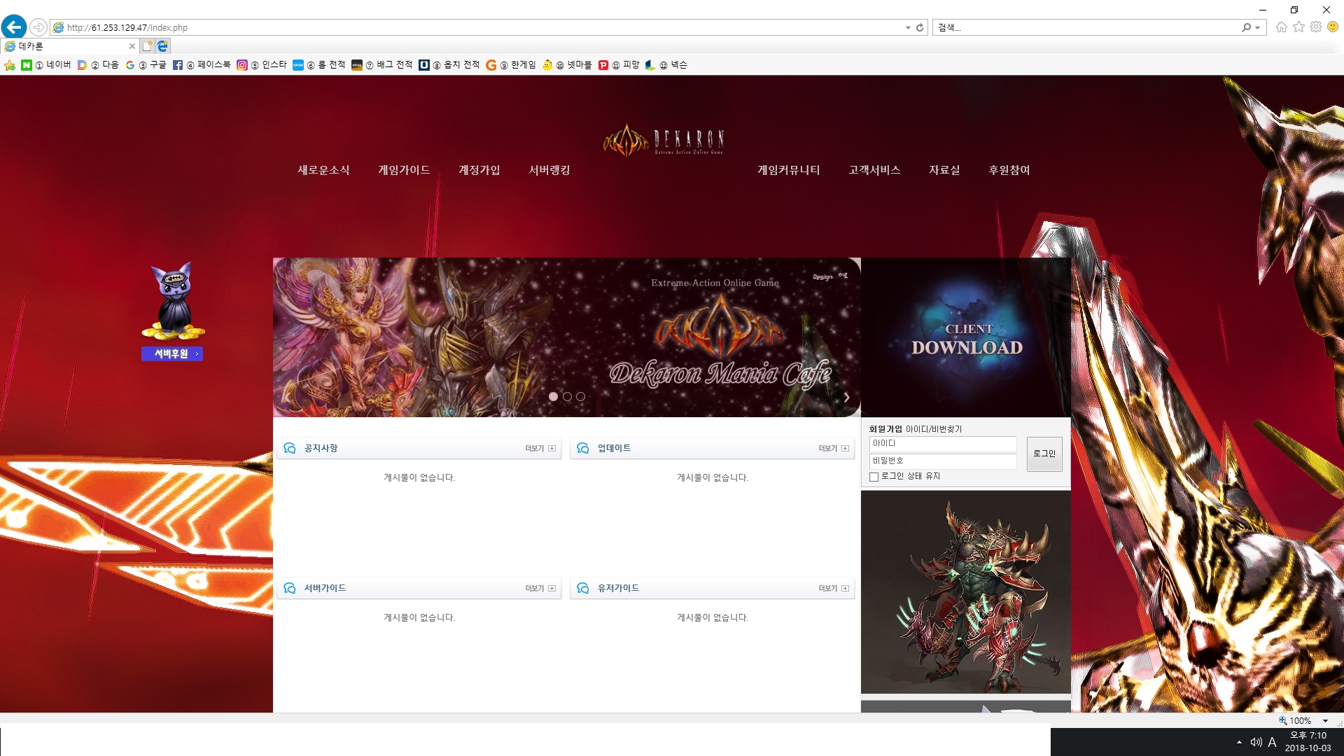Open the Facebook bookmark in favorites bar
Image resolution: width=1344 pixels, height=756 pixels.
(x=202, y=65)
